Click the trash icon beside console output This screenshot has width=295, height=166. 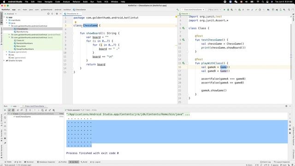pyautogui.click(x=290, y=133)
